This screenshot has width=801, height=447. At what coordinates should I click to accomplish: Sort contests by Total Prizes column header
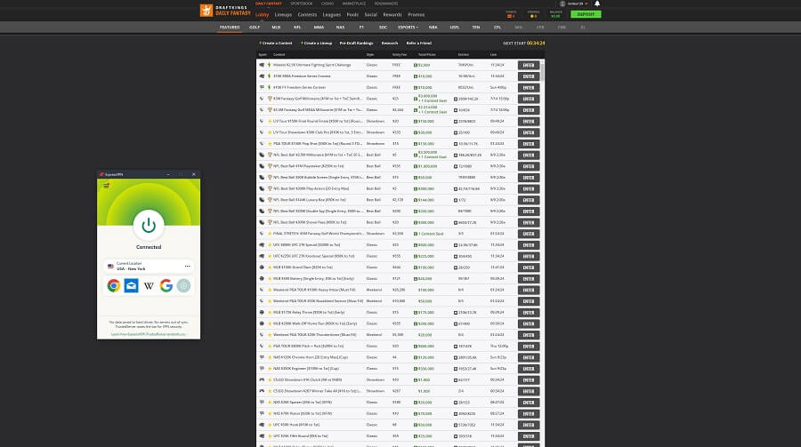tap(426, 54)
